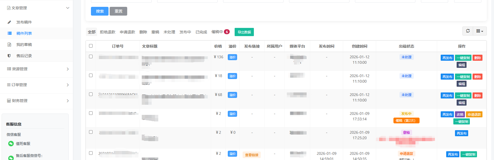Click the shield icon beside 售后记录

[x=9, y=56]
